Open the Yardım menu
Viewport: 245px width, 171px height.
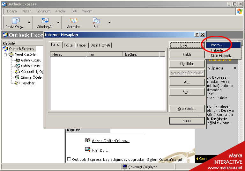tap(87, 11)
